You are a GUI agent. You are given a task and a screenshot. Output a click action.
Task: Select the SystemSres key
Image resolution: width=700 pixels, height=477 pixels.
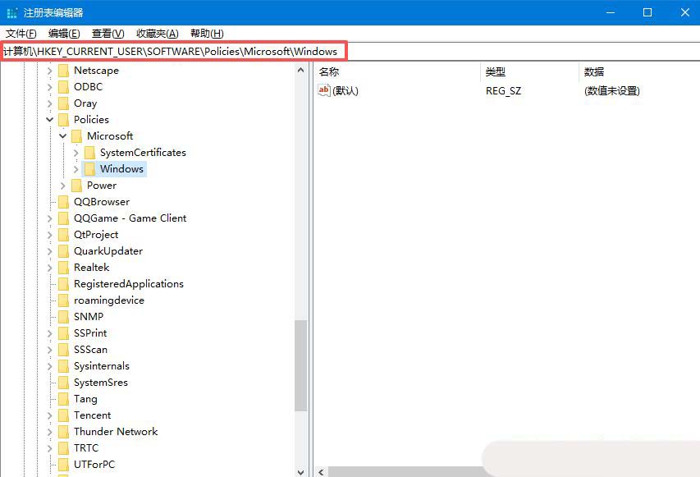click(x=101, y=383)
